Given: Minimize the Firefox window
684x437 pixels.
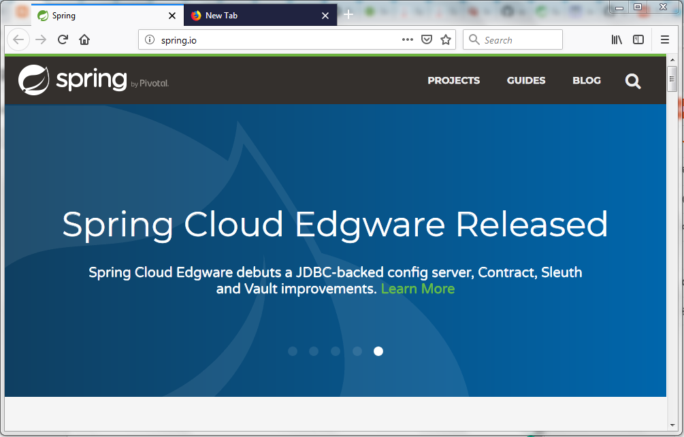Looking at the screenshot, I should 619,7.
